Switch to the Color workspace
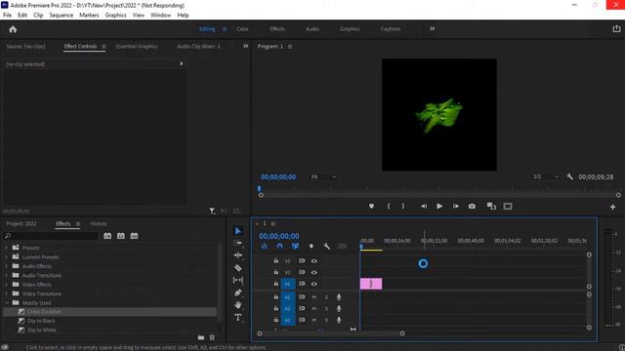The image size is (625, 351). click(x=242, y=29)
